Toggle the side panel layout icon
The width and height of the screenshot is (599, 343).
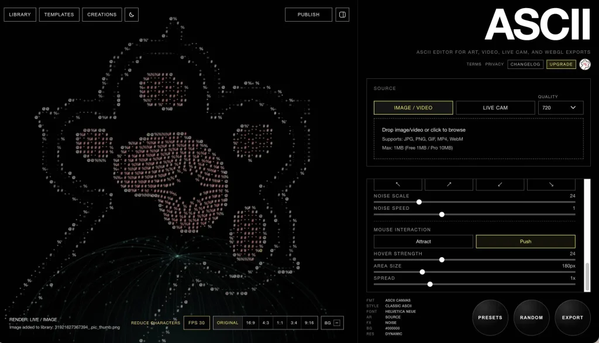coord(343,15)
